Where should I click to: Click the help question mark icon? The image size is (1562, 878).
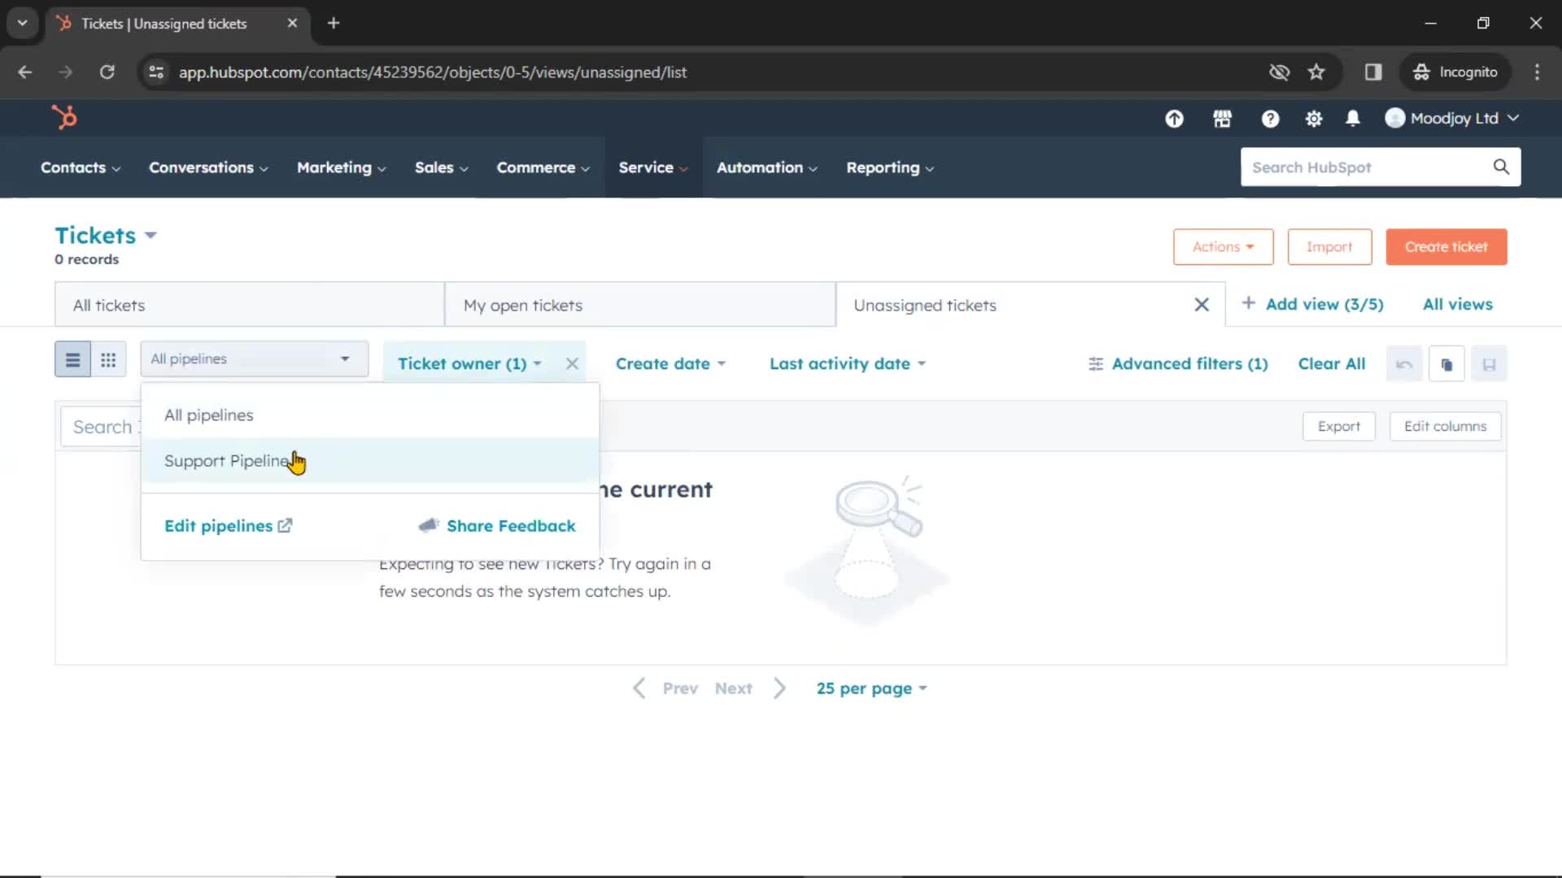(x=1269, y=118)
